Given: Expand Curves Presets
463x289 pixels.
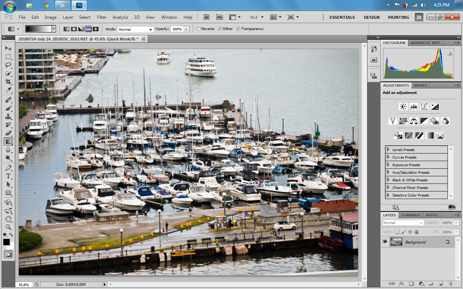Looking at the screenshot, I should tap(388, 157).
